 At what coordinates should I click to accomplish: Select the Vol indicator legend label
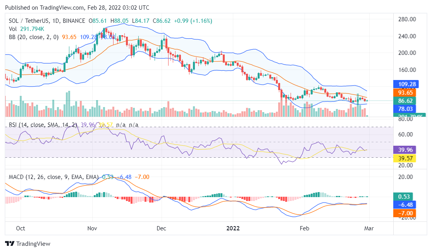(13, 29)
